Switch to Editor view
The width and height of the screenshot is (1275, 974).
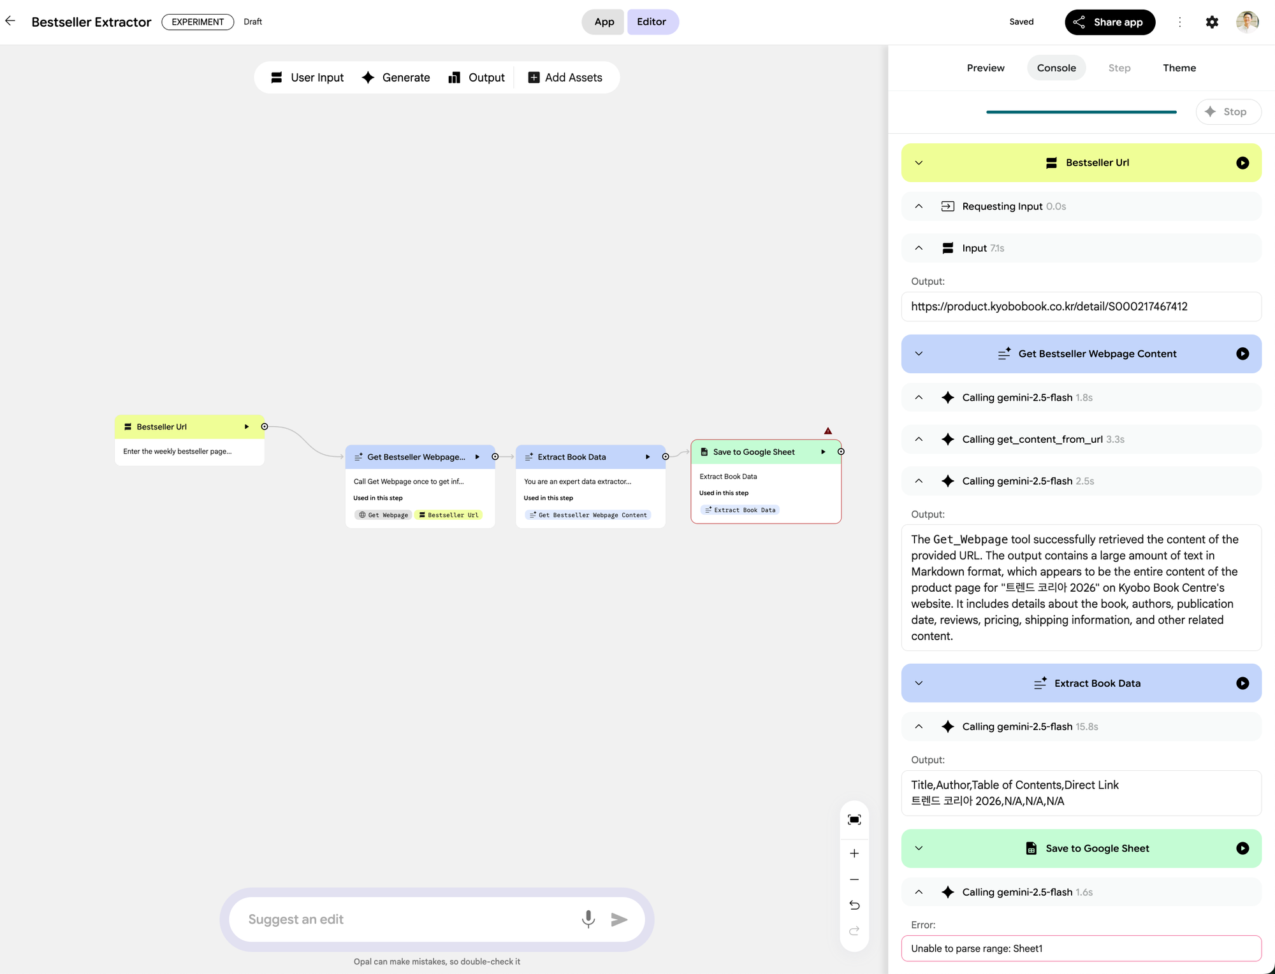click(652, 22)
